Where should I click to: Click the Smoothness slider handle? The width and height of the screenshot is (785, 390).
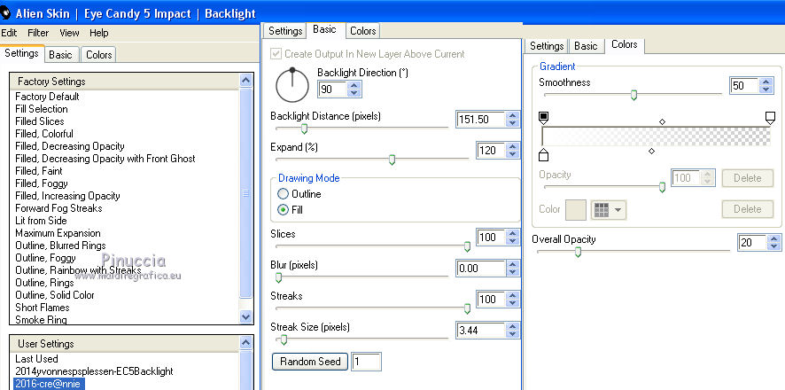pyautogui.click(x=633, y=95)
